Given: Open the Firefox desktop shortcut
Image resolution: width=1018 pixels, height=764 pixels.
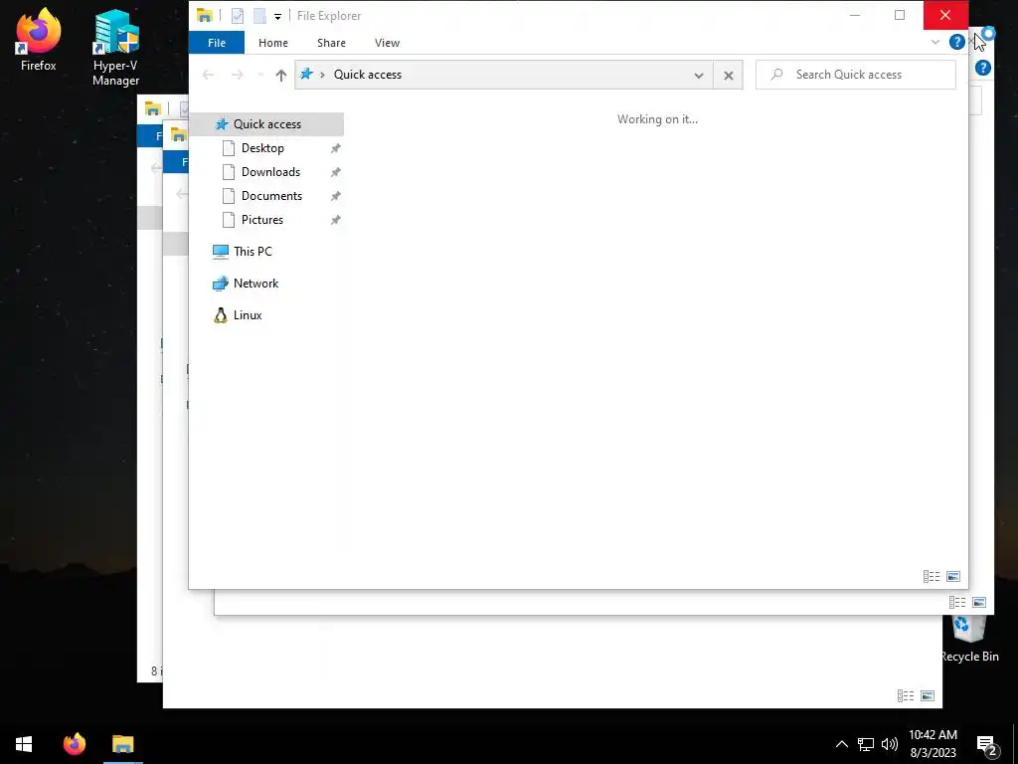Looking at the screenshot, I should pos(39,39).
